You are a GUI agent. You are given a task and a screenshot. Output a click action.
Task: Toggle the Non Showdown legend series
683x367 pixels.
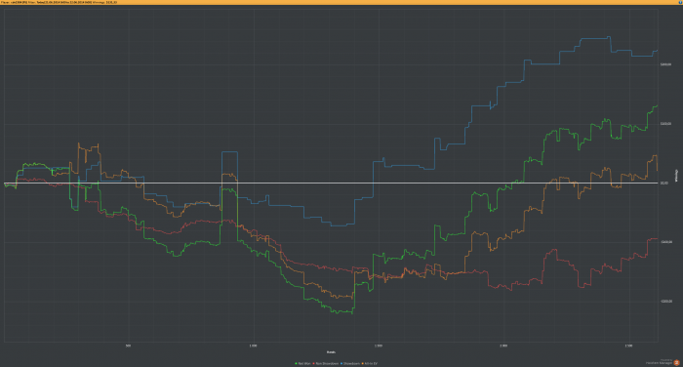[325, 363]
